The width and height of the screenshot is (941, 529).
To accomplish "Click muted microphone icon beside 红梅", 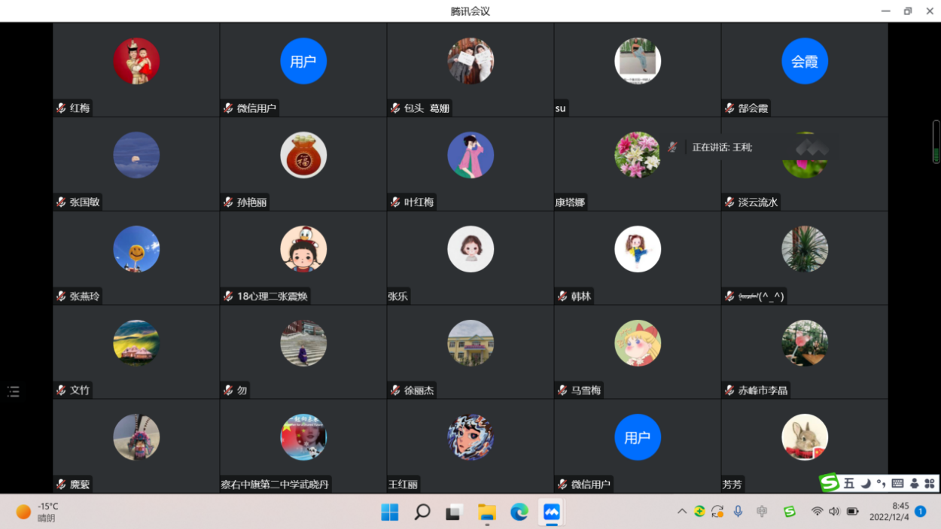I will click(x=61, y=108).
